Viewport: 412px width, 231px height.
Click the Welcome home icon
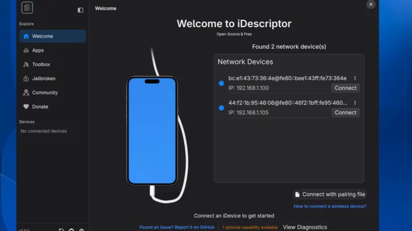coord(26,36)
